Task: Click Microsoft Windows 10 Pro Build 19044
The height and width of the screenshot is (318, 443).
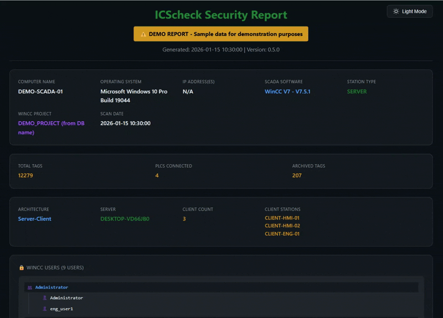Action: coord(133,96)
